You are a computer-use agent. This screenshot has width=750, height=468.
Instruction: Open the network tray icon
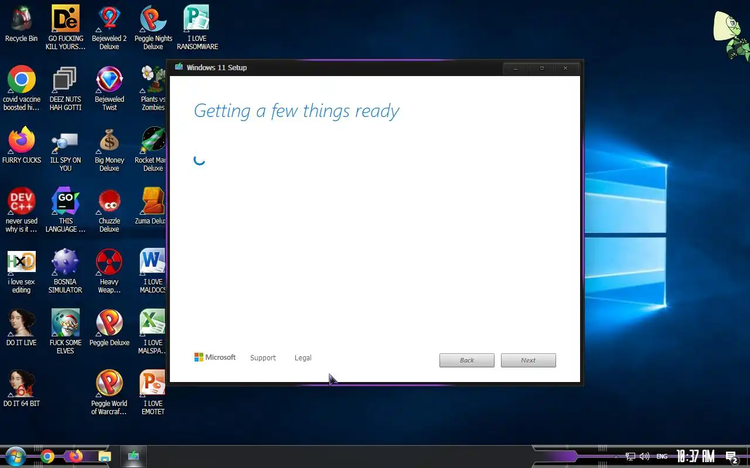[630, 456]
